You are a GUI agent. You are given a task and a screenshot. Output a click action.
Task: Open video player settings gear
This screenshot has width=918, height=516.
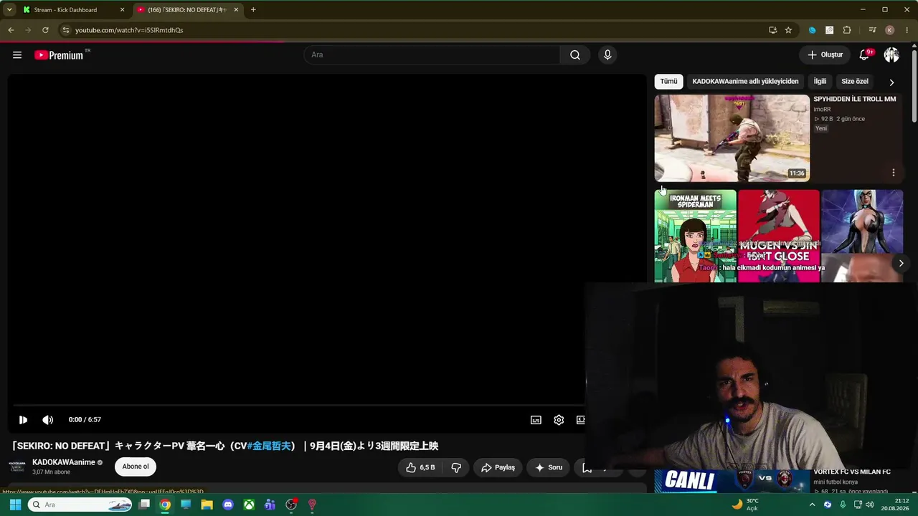(x=559, y=420)
